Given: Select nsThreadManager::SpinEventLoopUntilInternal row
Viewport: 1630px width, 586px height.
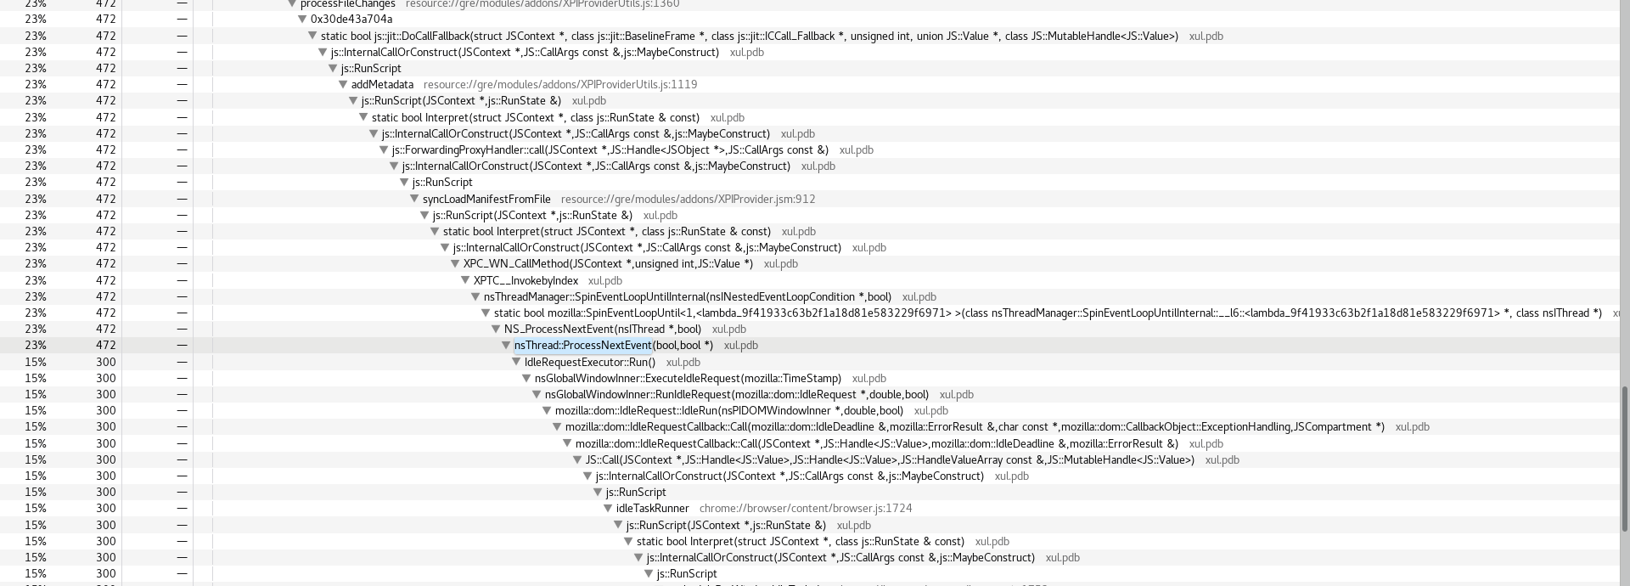Looking at the screenshot, I should tap(809, 296).
